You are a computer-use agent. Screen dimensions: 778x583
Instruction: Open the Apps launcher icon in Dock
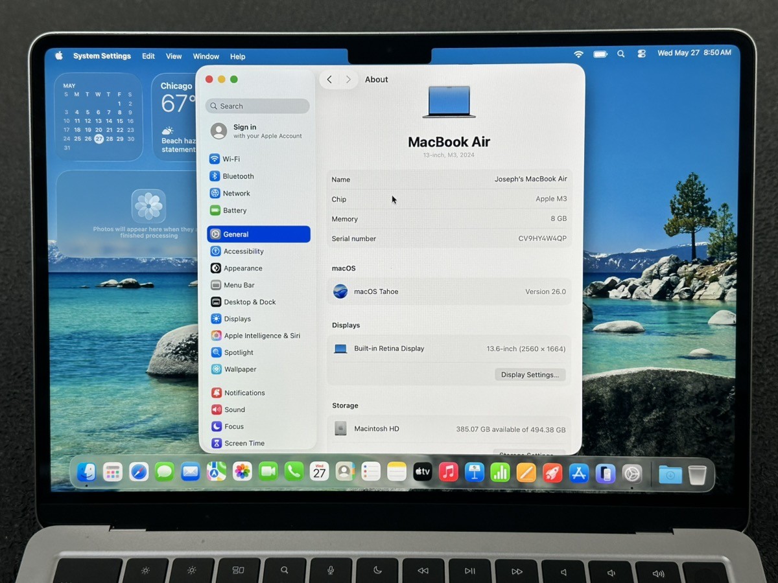[x=113, y=472]
